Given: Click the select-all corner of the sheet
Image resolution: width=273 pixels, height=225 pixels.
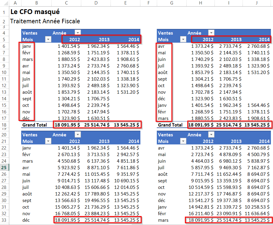Looking at the screenshot, I should coord(4,3).
